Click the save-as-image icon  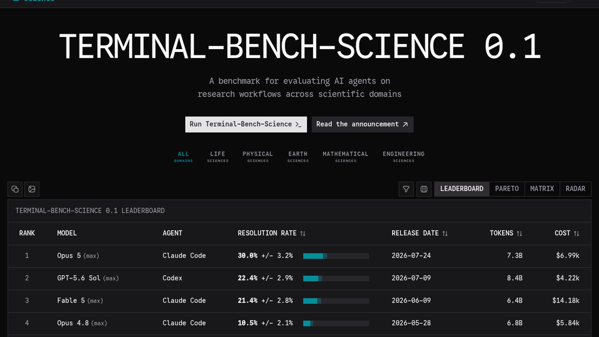point(32,189)
